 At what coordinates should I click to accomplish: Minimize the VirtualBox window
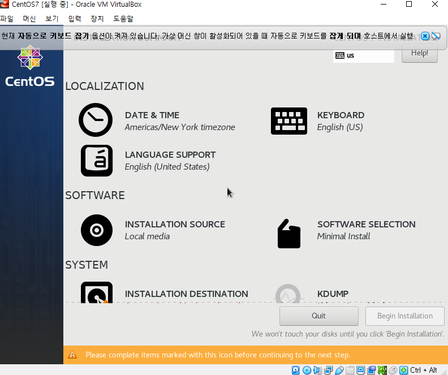pos(384,4)
